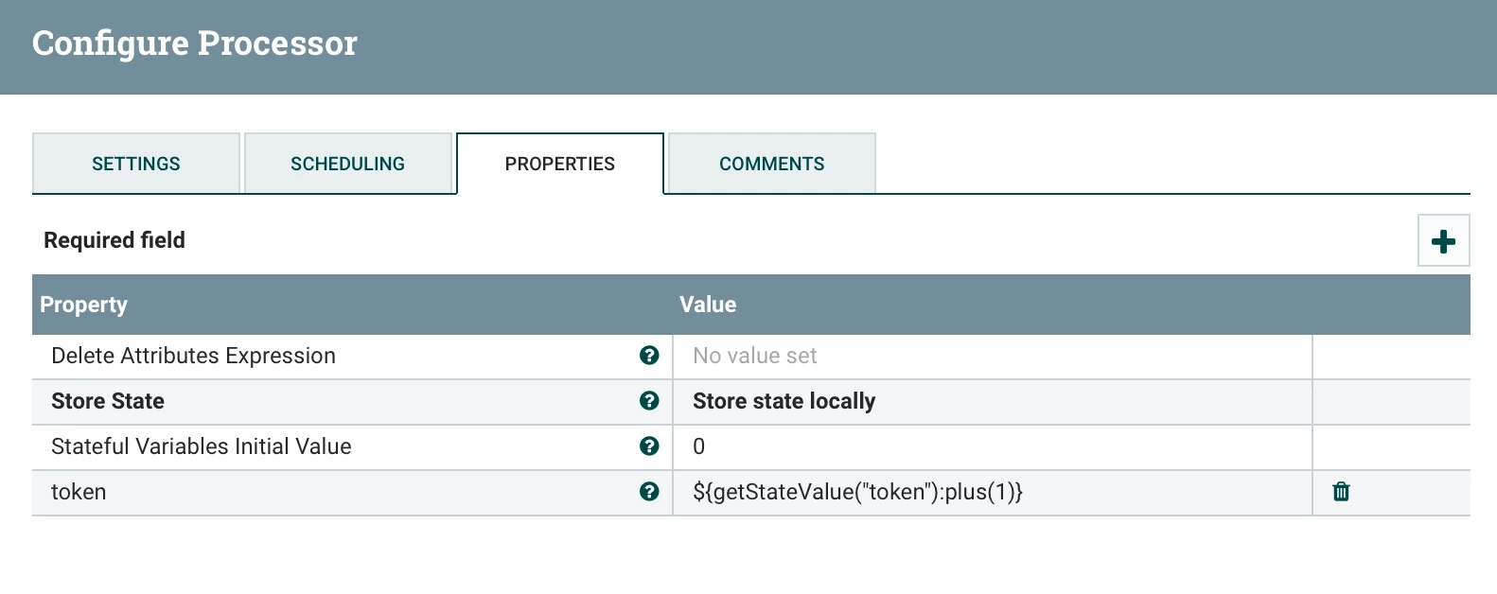Image resolution: width=1497 pixels, height=594 pixels.
Task: Click the 'Required field' label
Action: [x=114, y=240]
